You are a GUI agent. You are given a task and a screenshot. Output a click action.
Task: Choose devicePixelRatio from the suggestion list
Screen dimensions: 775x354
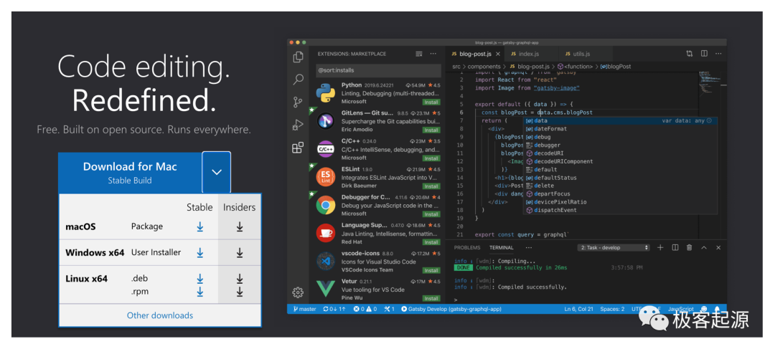620,202
